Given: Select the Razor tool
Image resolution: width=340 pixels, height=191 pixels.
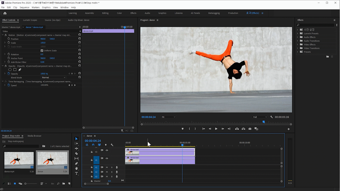Looking at the screenshot, I should click(76, 154).
